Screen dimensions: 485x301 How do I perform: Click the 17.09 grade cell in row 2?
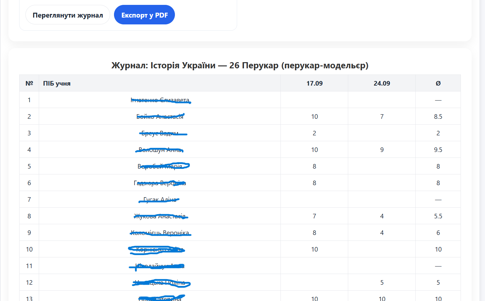point(314,116)
